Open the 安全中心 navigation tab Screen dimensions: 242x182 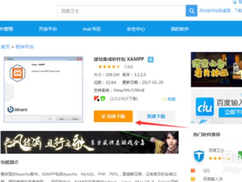pyautogui.click(x=136, y=29)
